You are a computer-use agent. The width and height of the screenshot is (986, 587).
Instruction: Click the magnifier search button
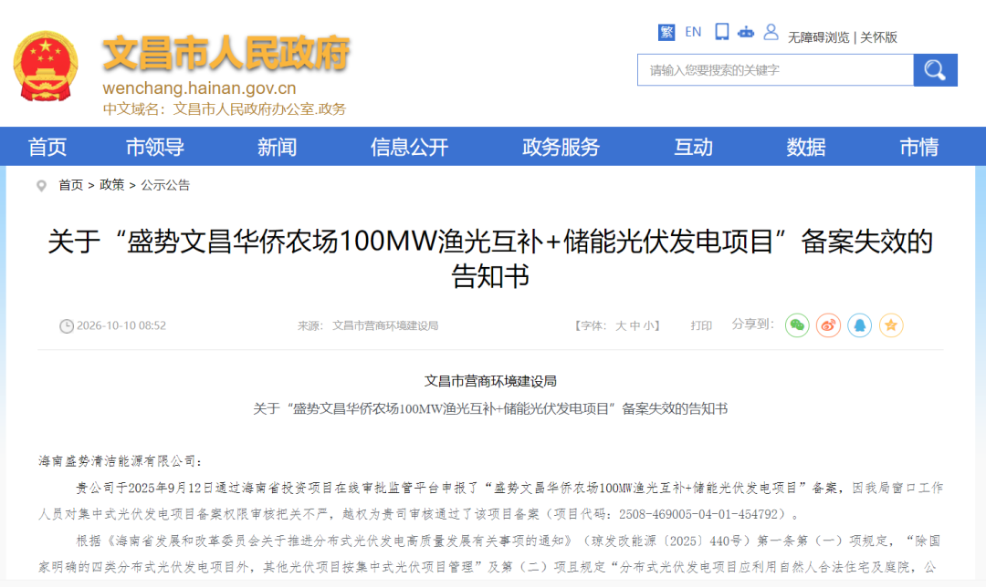click(x=935, y=70)
